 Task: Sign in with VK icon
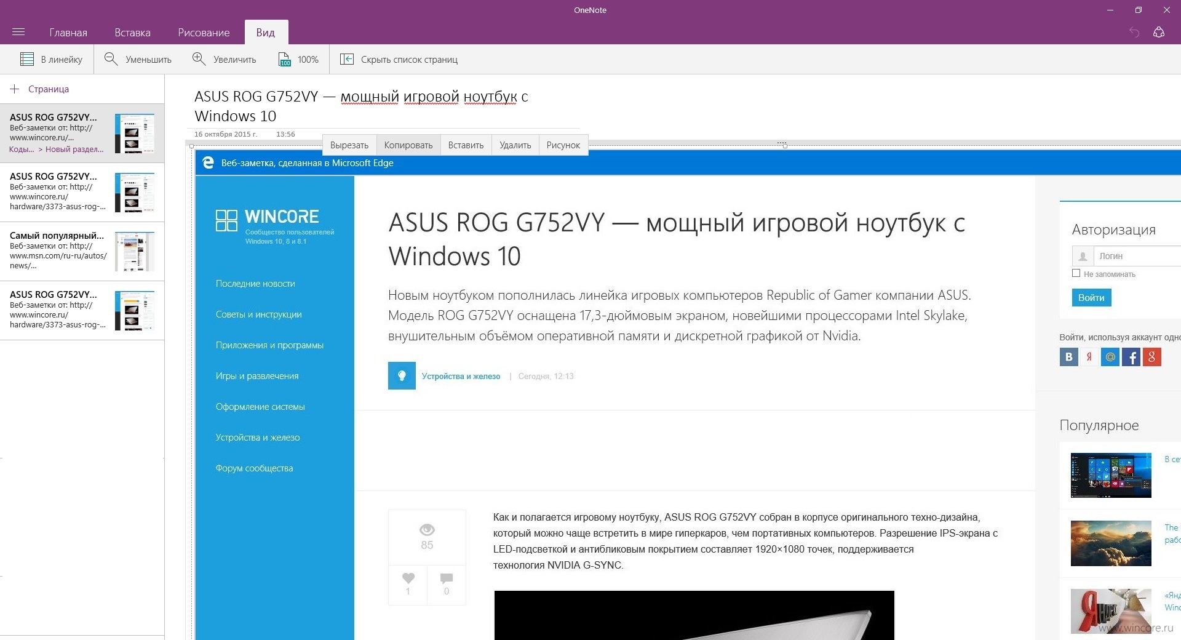click(x=1069, y=357)
